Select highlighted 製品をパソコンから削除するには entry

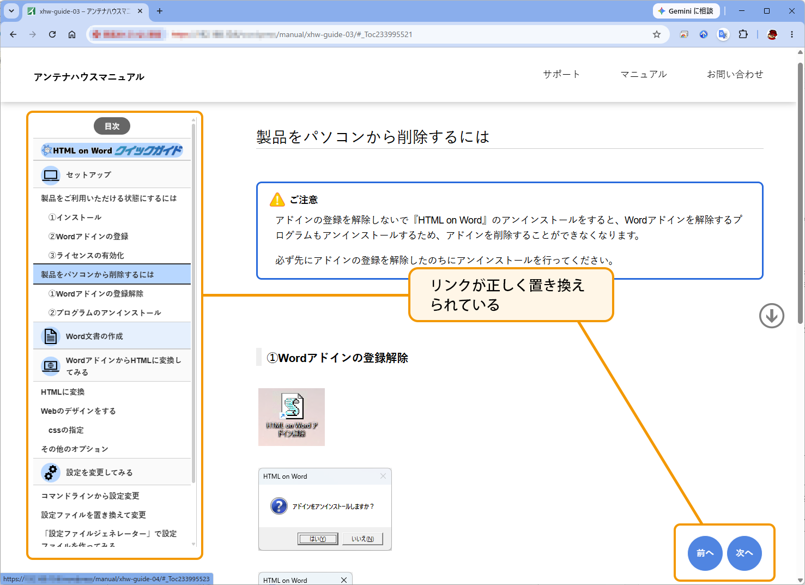(112, 274)
